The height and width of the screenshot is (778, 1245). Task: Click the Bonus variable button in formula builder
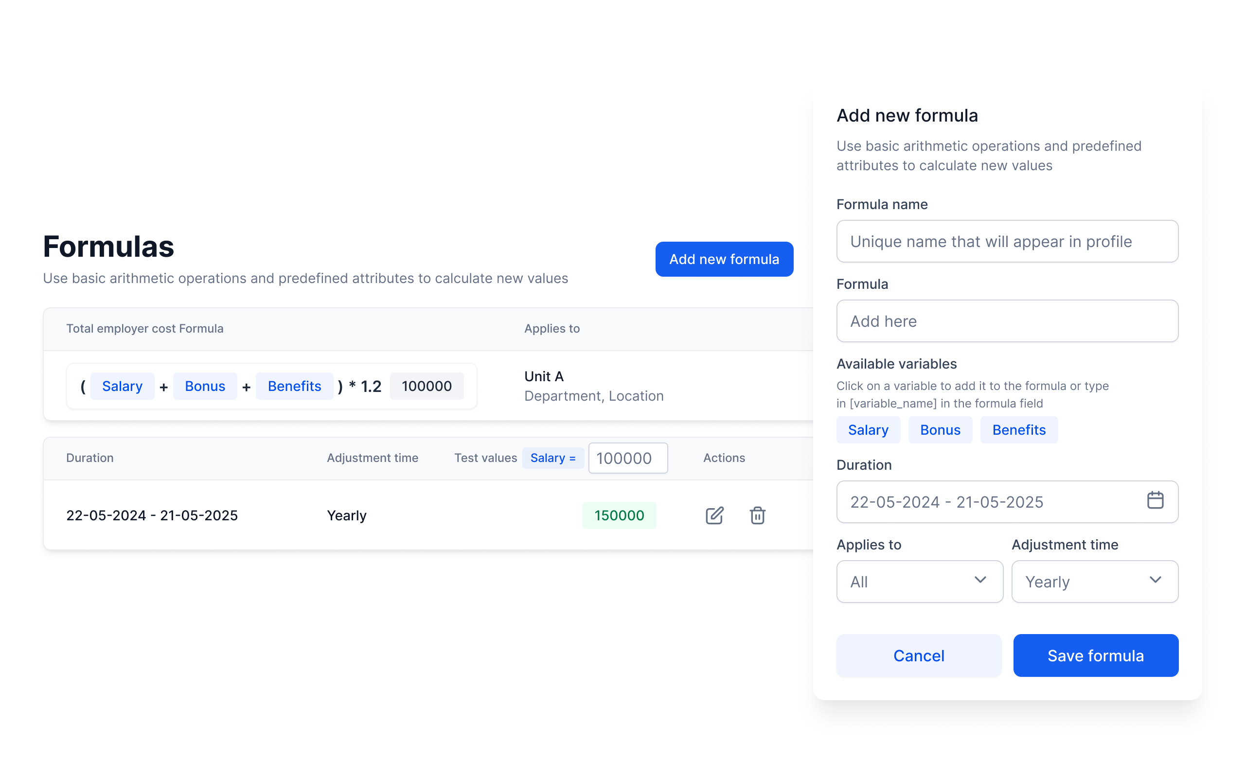[x=940, y=430]
